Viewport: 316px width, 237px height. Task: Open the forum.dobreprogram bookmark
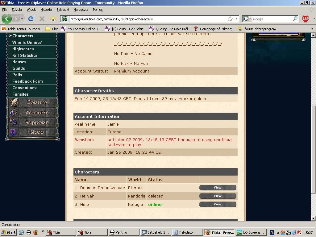click(259, 29)
